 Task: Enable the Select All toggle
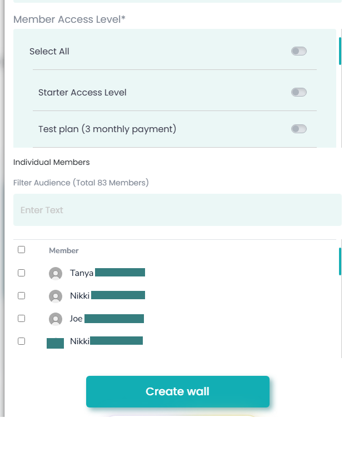[299, 52]
